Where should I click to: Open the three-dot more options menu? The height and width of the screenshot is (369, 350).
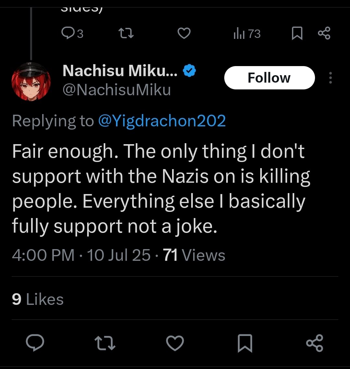(331, 78)
